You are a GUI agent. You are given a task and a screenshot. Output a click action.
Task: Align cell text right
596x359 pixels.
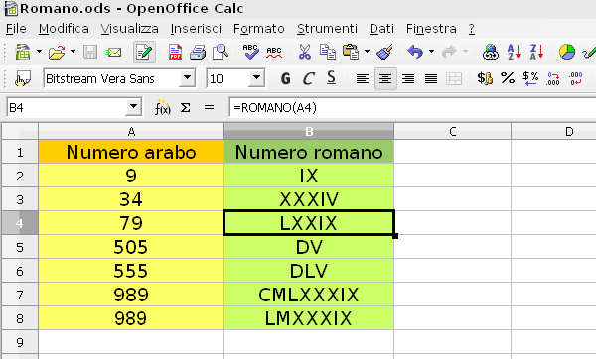[x=408, y=79]
